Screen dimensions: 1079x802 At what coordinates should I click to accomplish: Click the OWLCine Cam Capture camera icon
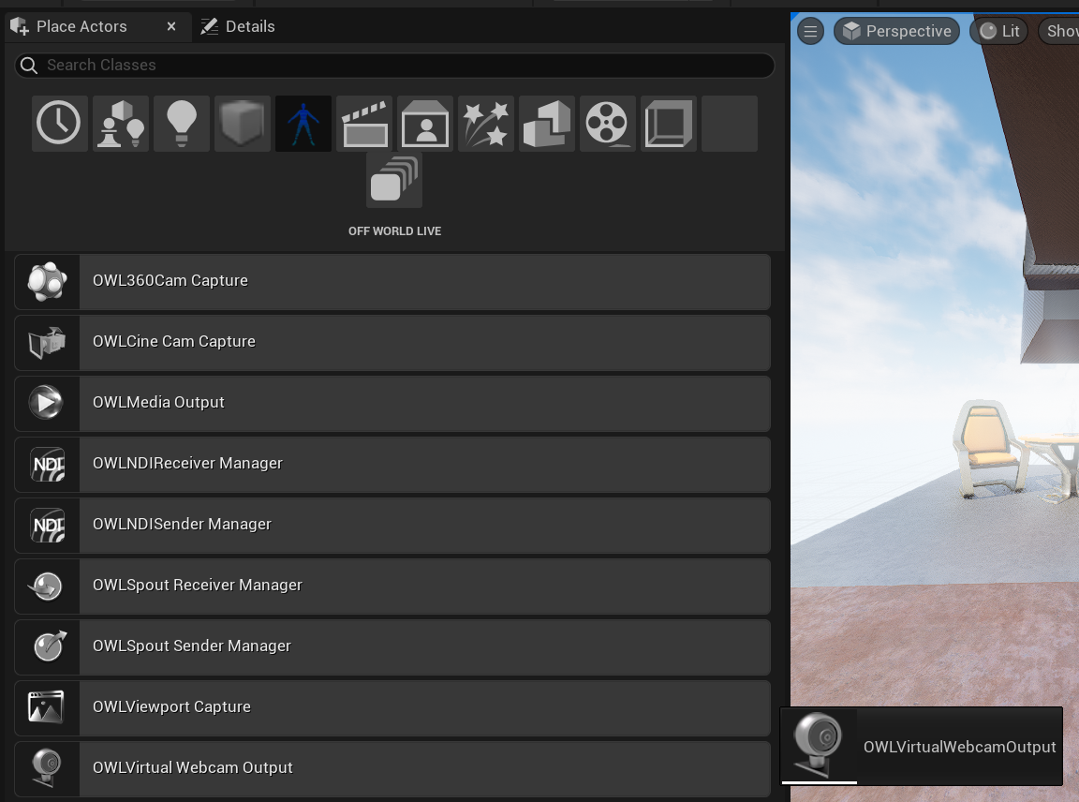(48, 342)
